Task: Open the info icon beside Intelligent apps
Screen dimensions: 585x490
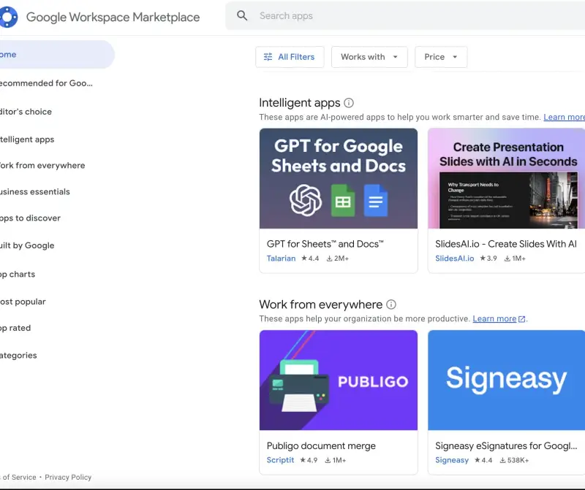Action: [x=349, y=103]
